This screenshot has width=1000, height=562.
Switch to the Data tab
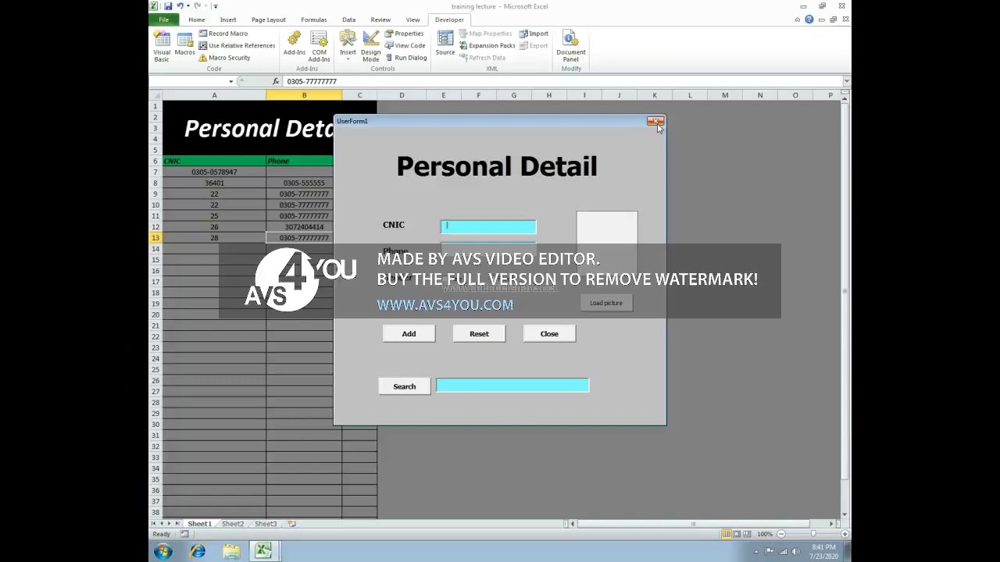349,20
